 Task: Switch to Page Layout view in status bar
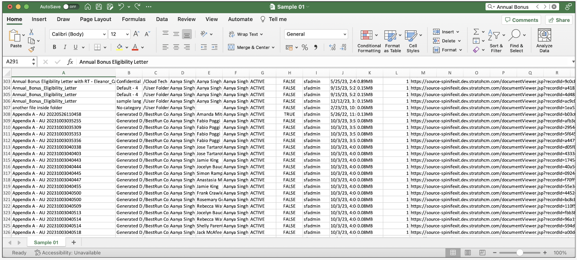point(468,253)
